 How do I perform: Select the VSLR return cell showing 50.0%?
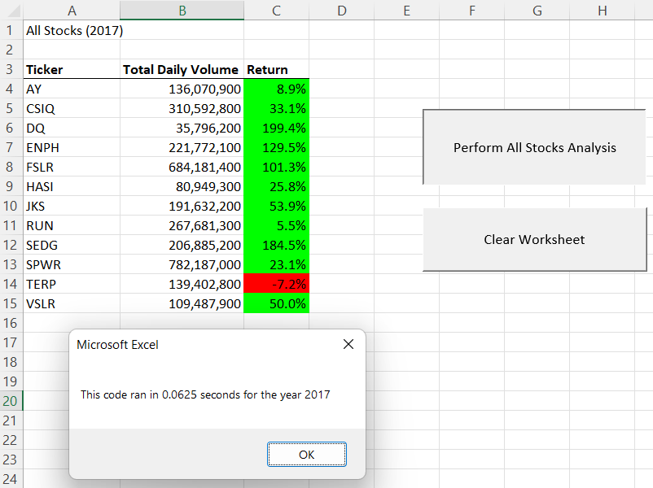[x=277, y=303]
